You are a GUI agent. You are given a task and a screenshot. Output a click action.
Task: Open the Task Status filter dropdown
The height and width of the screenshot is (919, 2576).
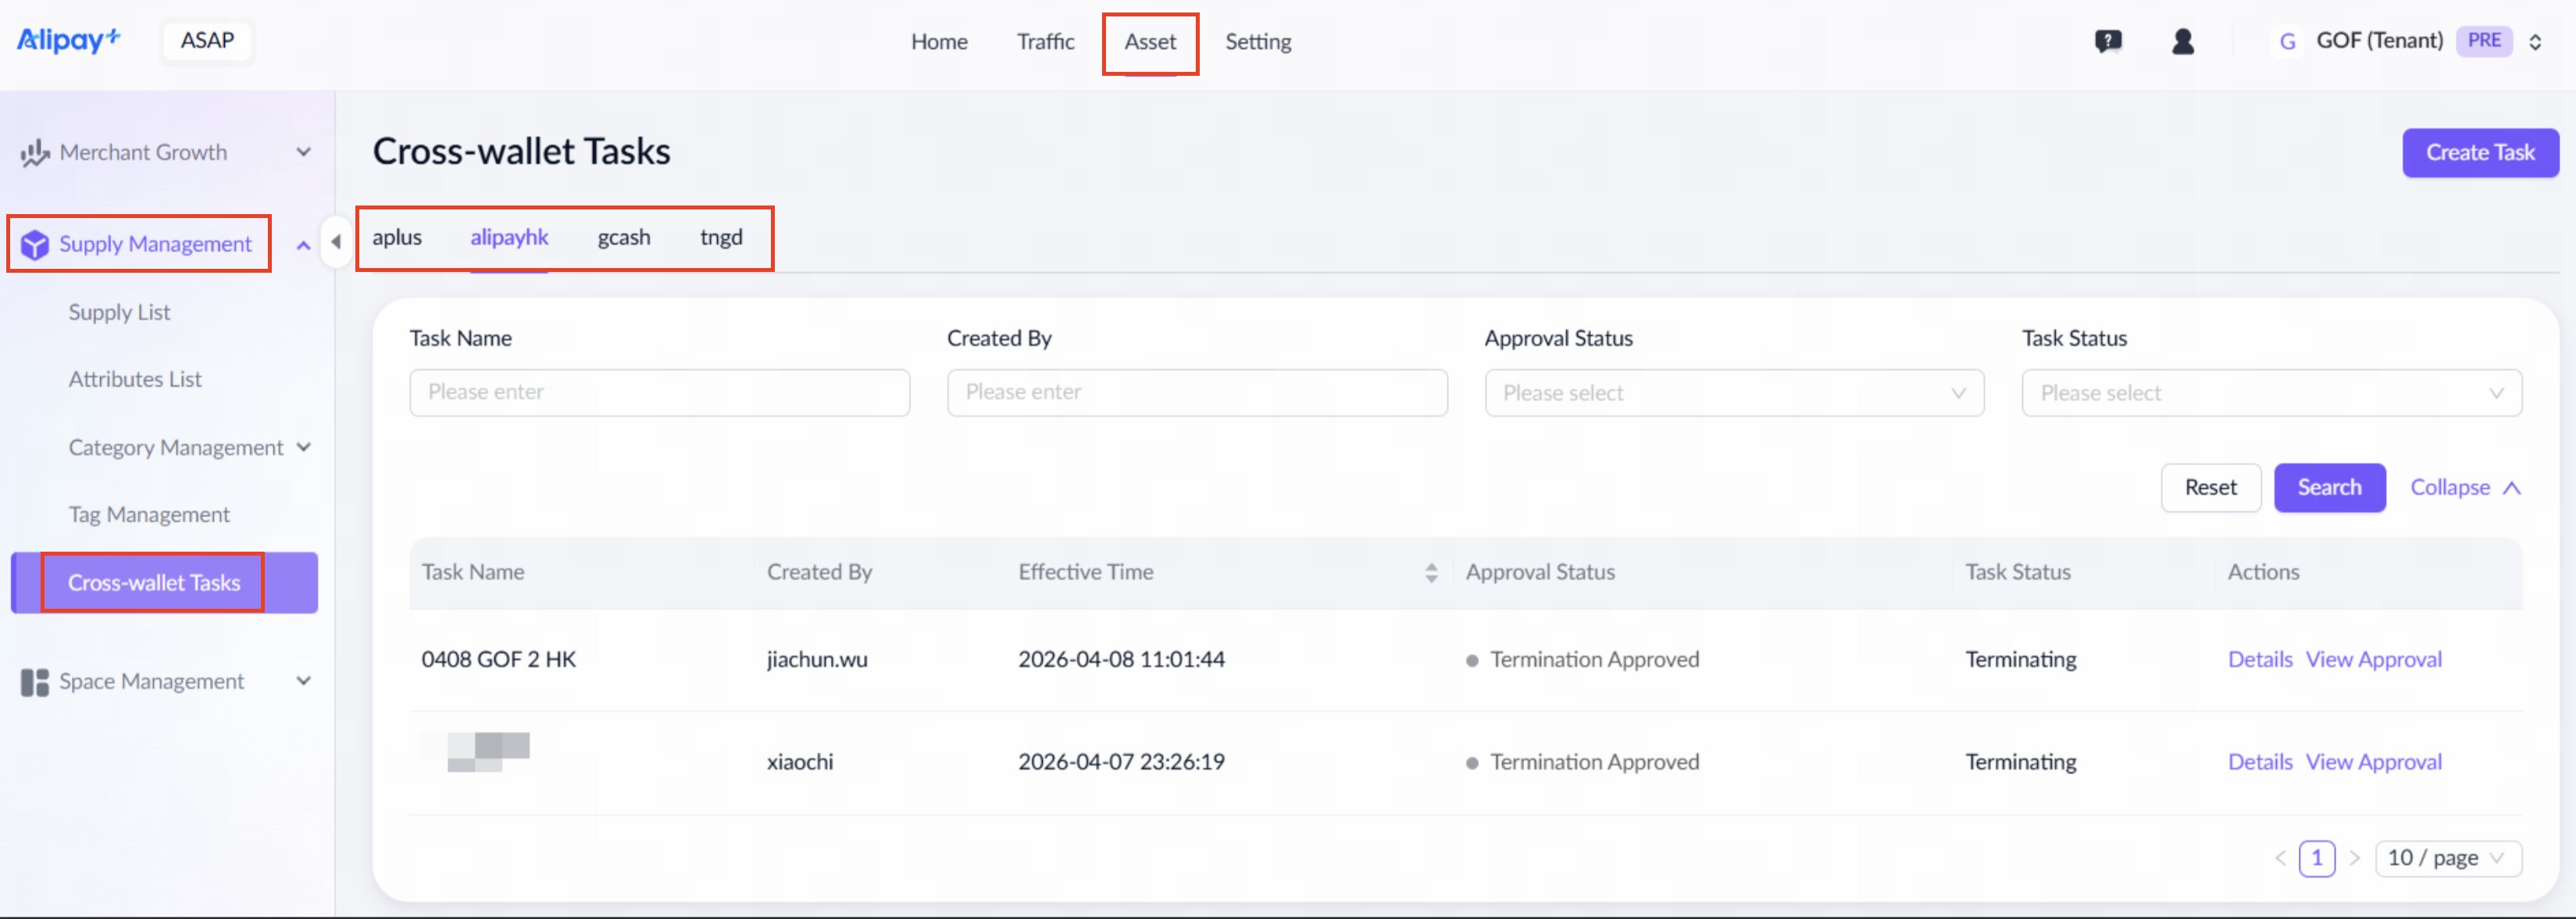[x=2271, y=393]
